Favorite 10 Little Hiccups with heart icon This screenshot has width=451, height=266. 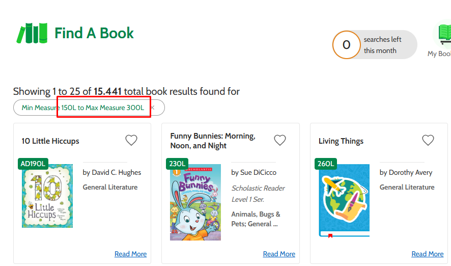(131, 140)
